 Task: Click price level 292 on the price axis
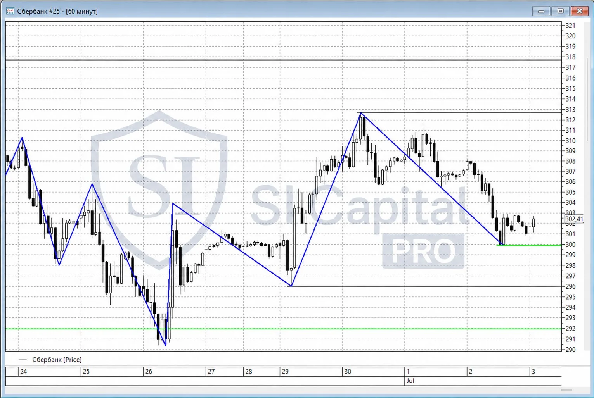(570, 329)
